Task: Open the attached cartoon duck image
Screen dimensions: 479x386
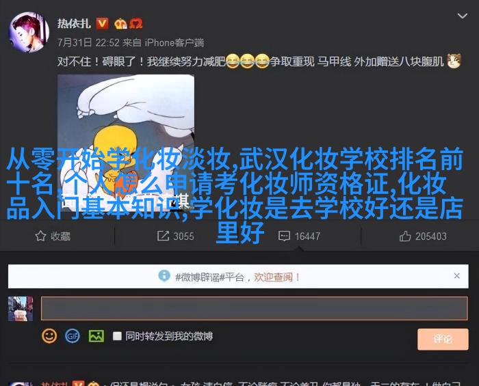Action: [x=126, y=143]
